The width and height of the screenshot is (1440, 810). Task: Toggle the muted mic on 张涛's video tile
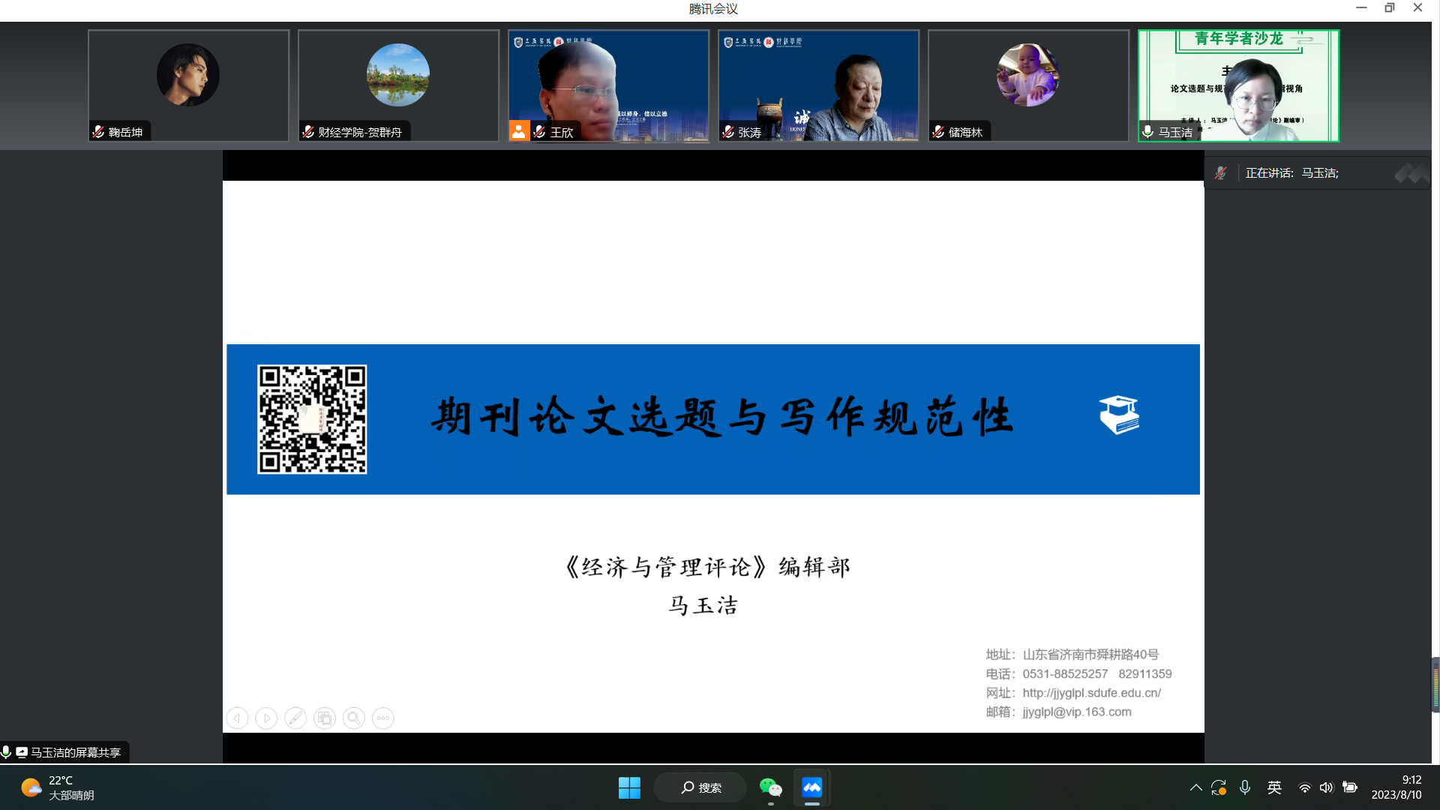[x=727, y=131]
